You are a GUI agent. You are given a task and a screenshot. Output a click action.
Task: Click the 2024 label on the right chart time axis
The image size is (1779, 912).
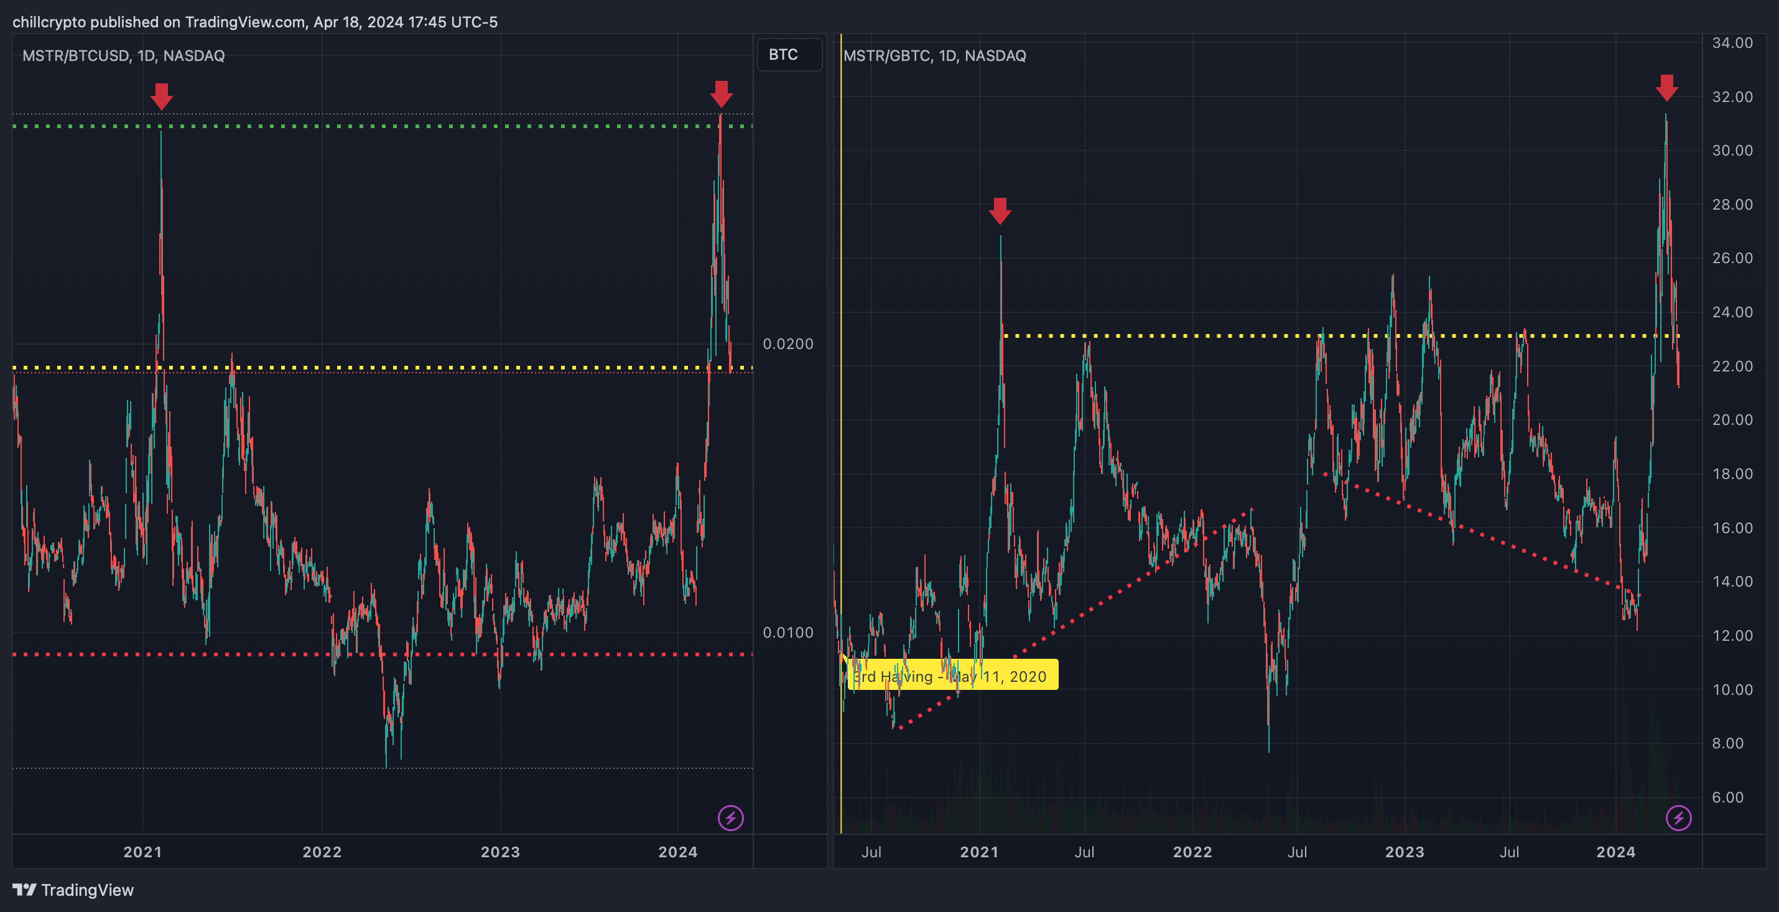tap(1616, 852)
